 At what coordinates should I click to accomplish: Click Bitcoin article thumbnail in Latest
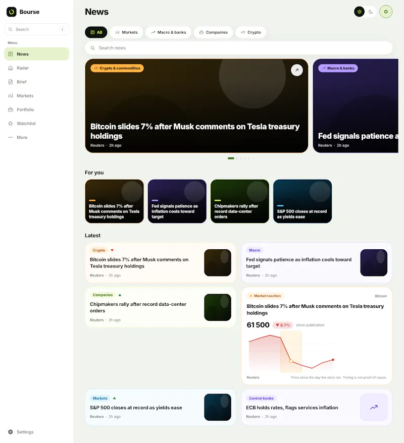click(x=218, y=263)
